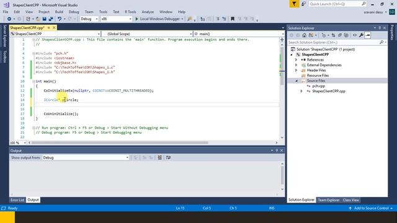The image size is (397, 223).
Task: Click the Comment Out Selected Lines icon
Action: [218, 19]
